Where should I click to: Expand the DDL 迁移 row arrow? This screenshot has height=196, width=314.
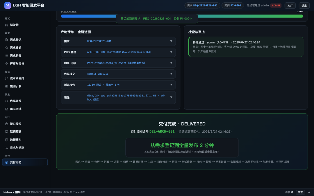tap(171, 63)
